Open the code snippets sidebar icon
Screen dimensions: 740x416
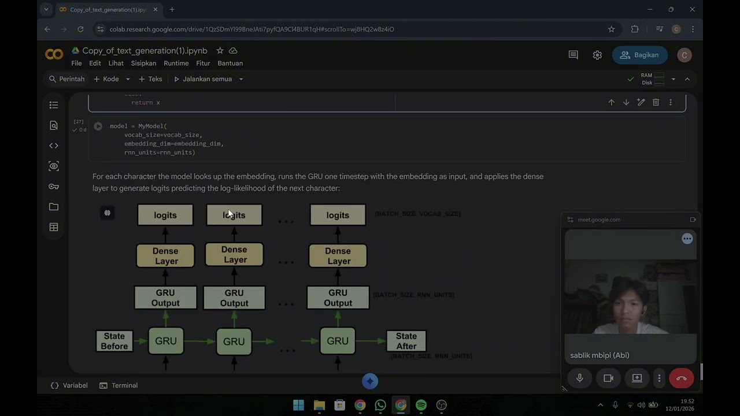(54, 146)
